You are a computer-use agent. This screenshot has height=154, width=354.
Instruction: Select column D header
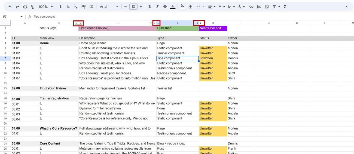coord(117,23)
